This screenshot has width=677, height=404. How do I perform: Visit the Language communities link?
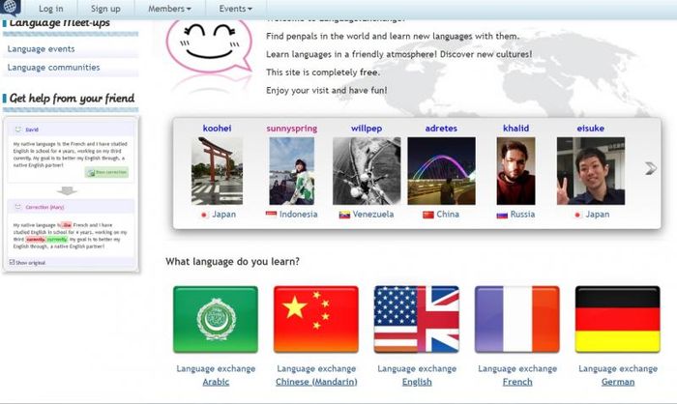[53, 68]
